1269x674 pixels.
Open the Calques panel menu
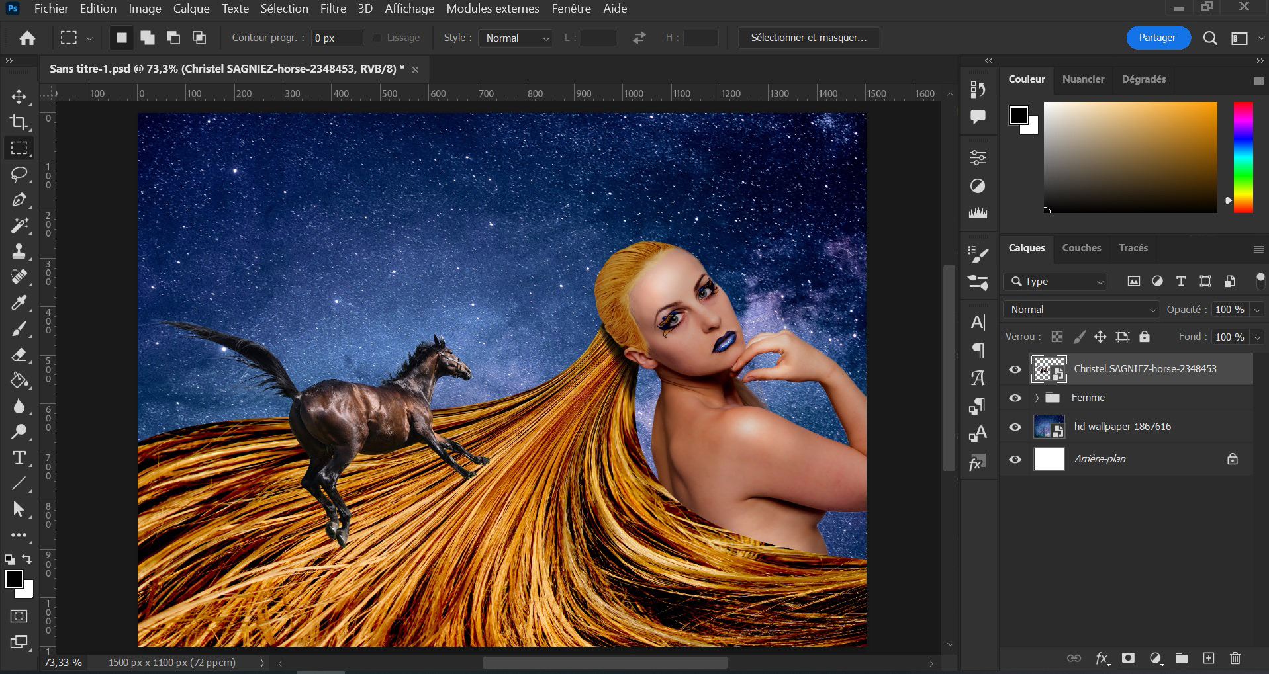pyautogui.click(x=1258, y=249)
